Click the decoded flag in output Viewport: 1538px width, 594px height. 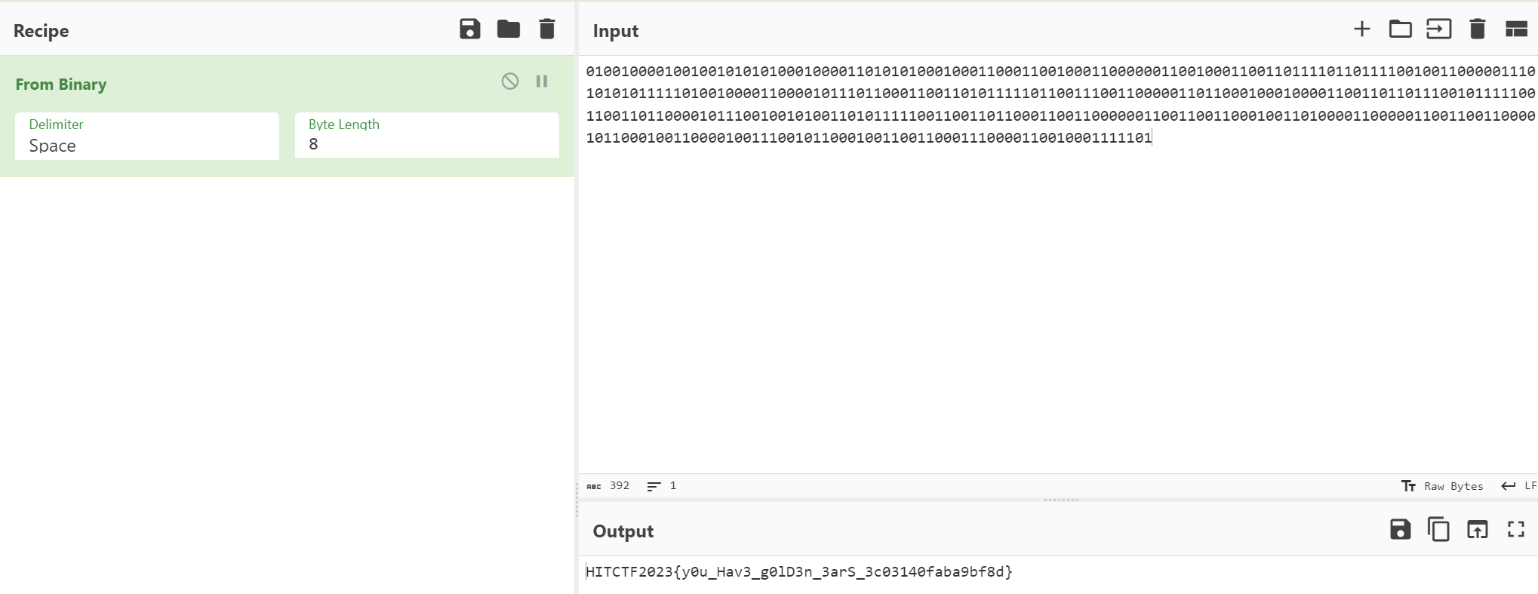tap(799, 572)
